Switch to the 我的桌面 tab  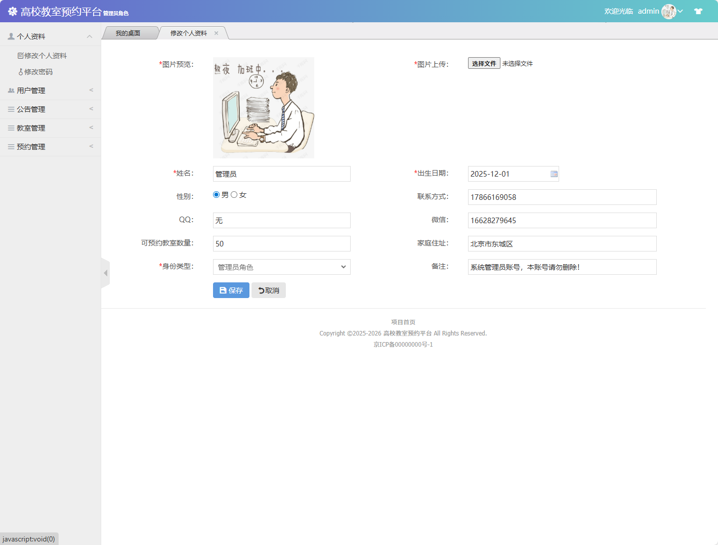pos(129,32)
